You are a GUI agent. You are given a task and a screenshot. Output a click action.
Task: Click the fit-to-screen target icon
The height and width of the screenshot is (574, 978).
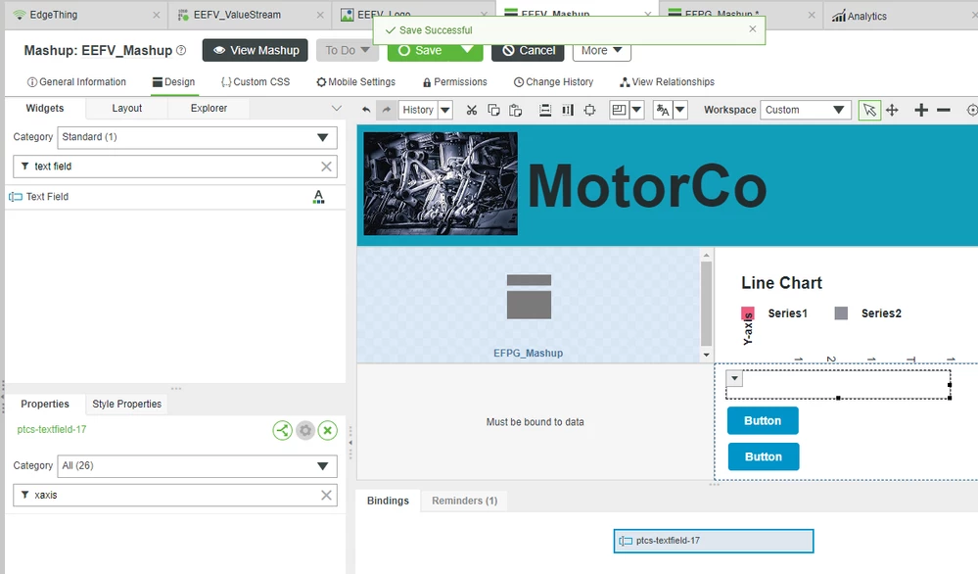(972, 111)
